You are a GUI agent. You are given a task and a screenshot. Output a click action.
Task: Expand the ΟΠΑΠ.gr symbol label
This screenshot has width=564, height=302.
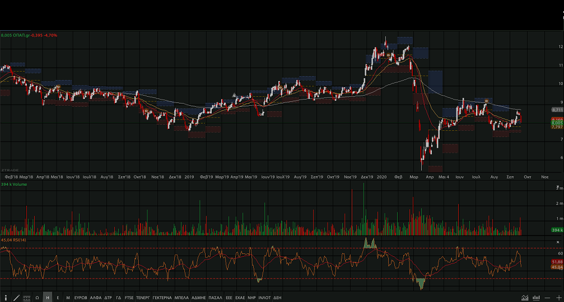(29, 35)
